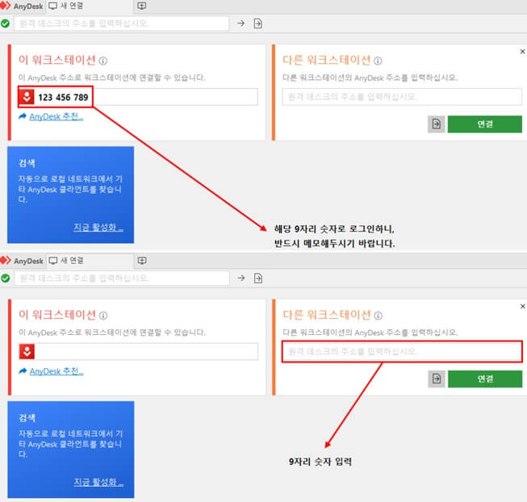Image resolution: width=527 pixels, height=502 pixels.
Task: Click the green 연결 button in the 123 456 789 window
Action: pyautogui.click(x=485, y=124)
